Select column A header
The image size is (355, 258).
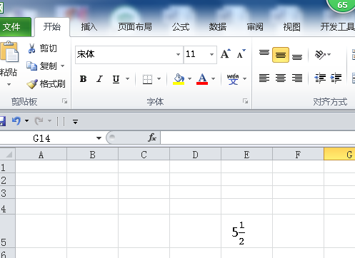coord(41,155)
